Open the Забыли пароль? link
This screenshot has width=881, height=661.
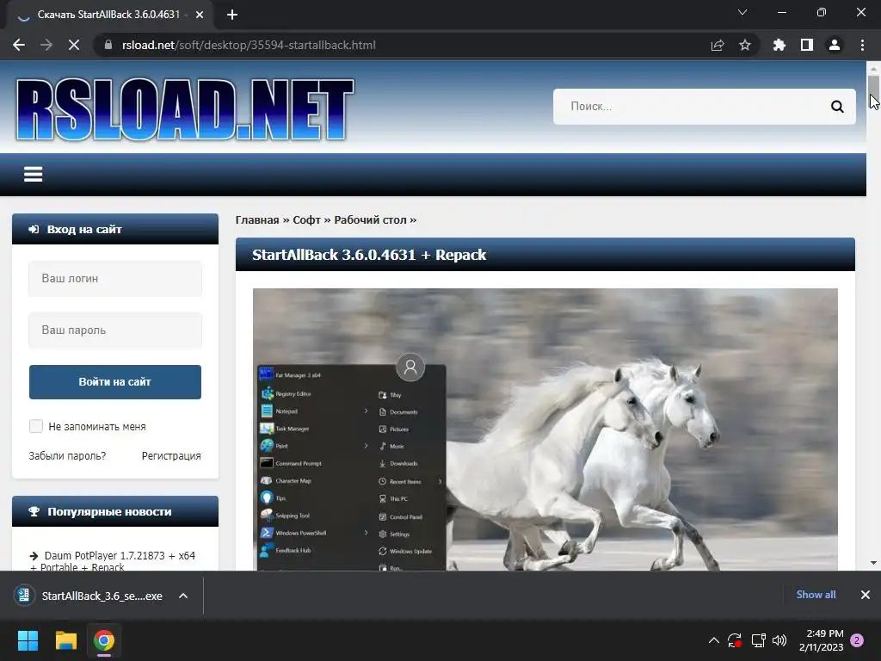click(67, 456)
